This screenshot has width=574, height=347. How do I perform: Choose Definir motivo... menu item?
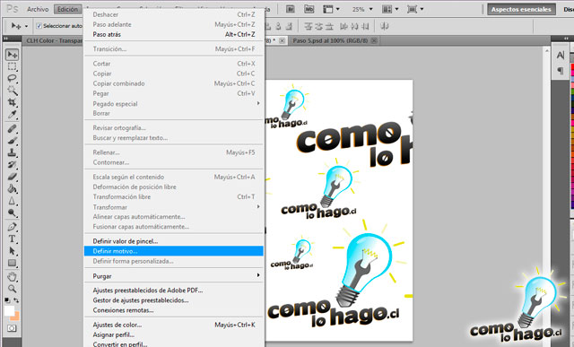[173, 251]
